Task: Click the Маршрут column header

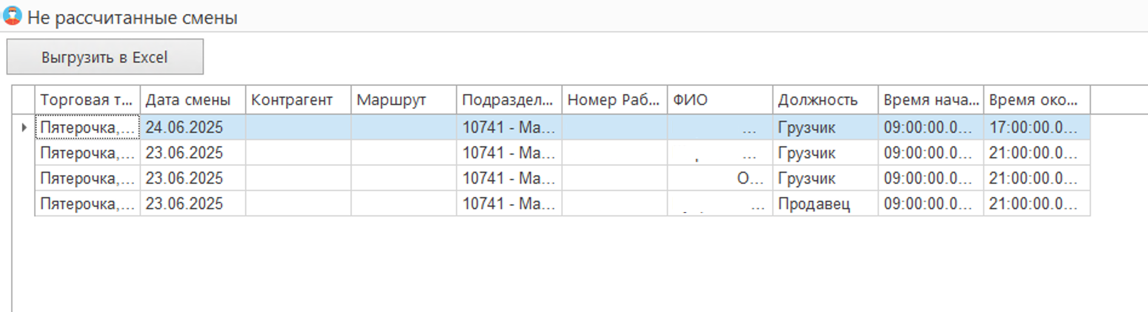Action: coord(404,100)
